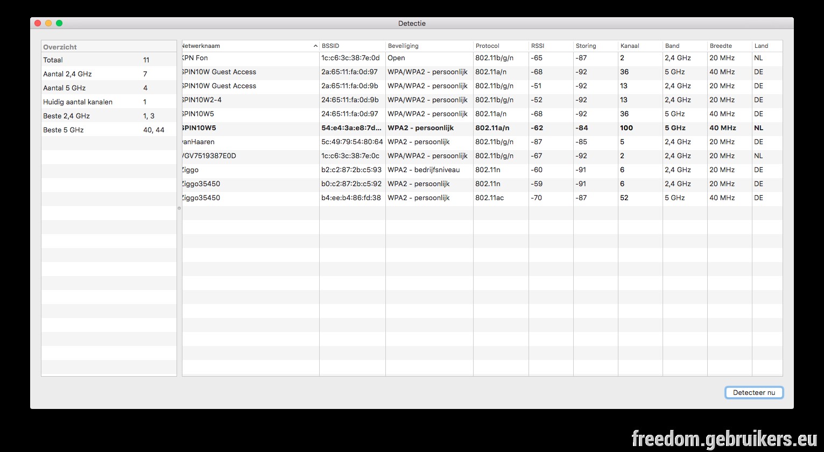Select the KPN Fon network row
The width and height of the screenshot is (824, 452).
point(482,58)
